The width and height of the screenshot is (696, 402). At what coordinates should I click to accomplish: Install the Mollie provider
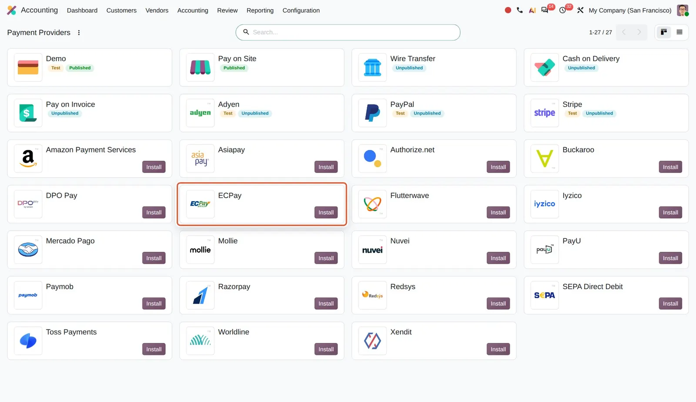[x=326, y=258]
